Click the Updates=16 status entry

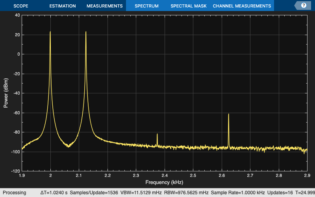click(280, 193)
